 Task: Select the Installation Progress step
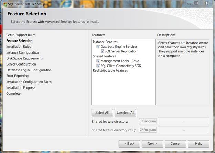pos(21,87)
